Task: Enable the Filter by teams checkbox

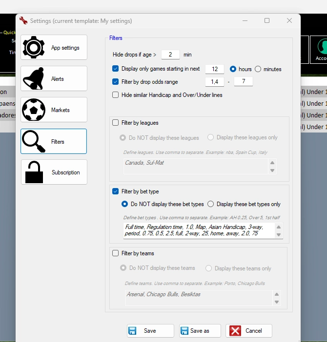Action: pyautogui.click(x=115, y=253)
